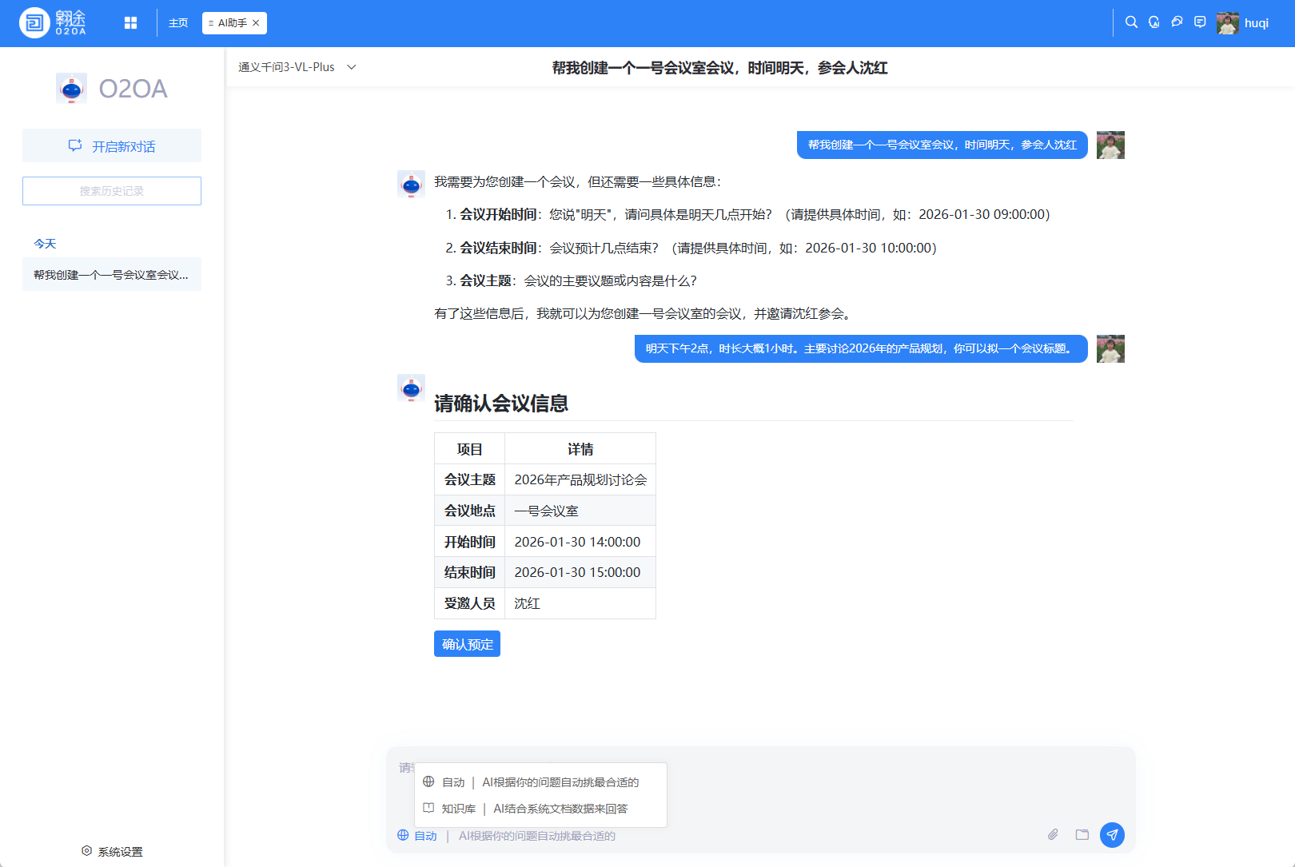Open the message notification icon in header
The width and height of the screenshot is (1295, 867).
pyautogui.click(x=1200, y=22)
